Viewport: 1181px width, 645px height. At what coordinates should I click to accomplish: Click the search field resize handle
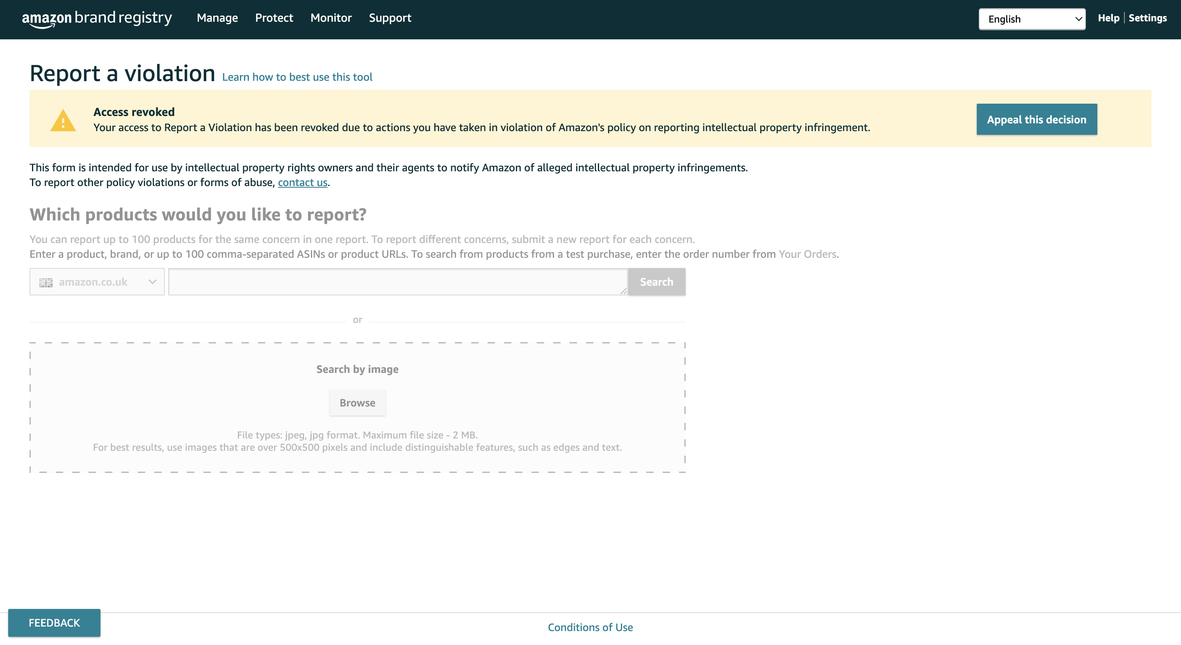click(623, 291)
